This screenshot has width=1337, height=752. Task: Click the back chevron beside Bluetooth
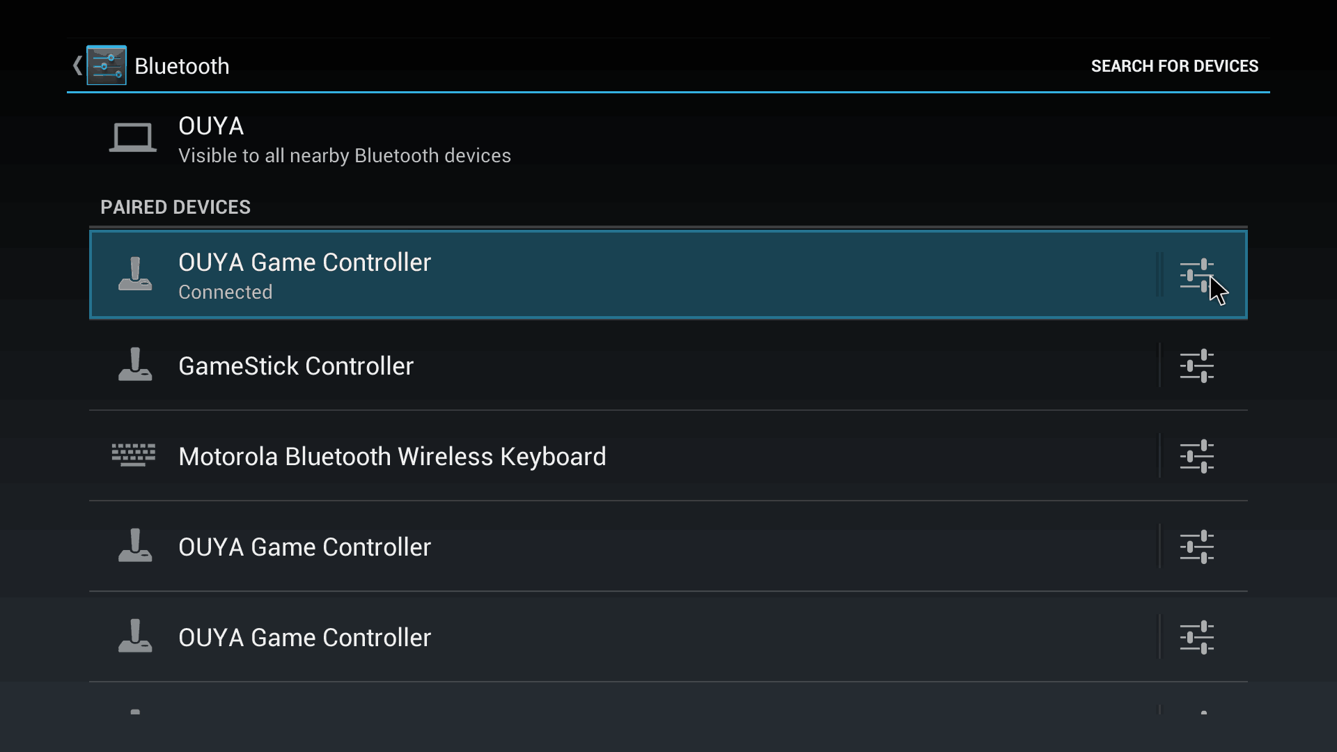tap(77, 65)
